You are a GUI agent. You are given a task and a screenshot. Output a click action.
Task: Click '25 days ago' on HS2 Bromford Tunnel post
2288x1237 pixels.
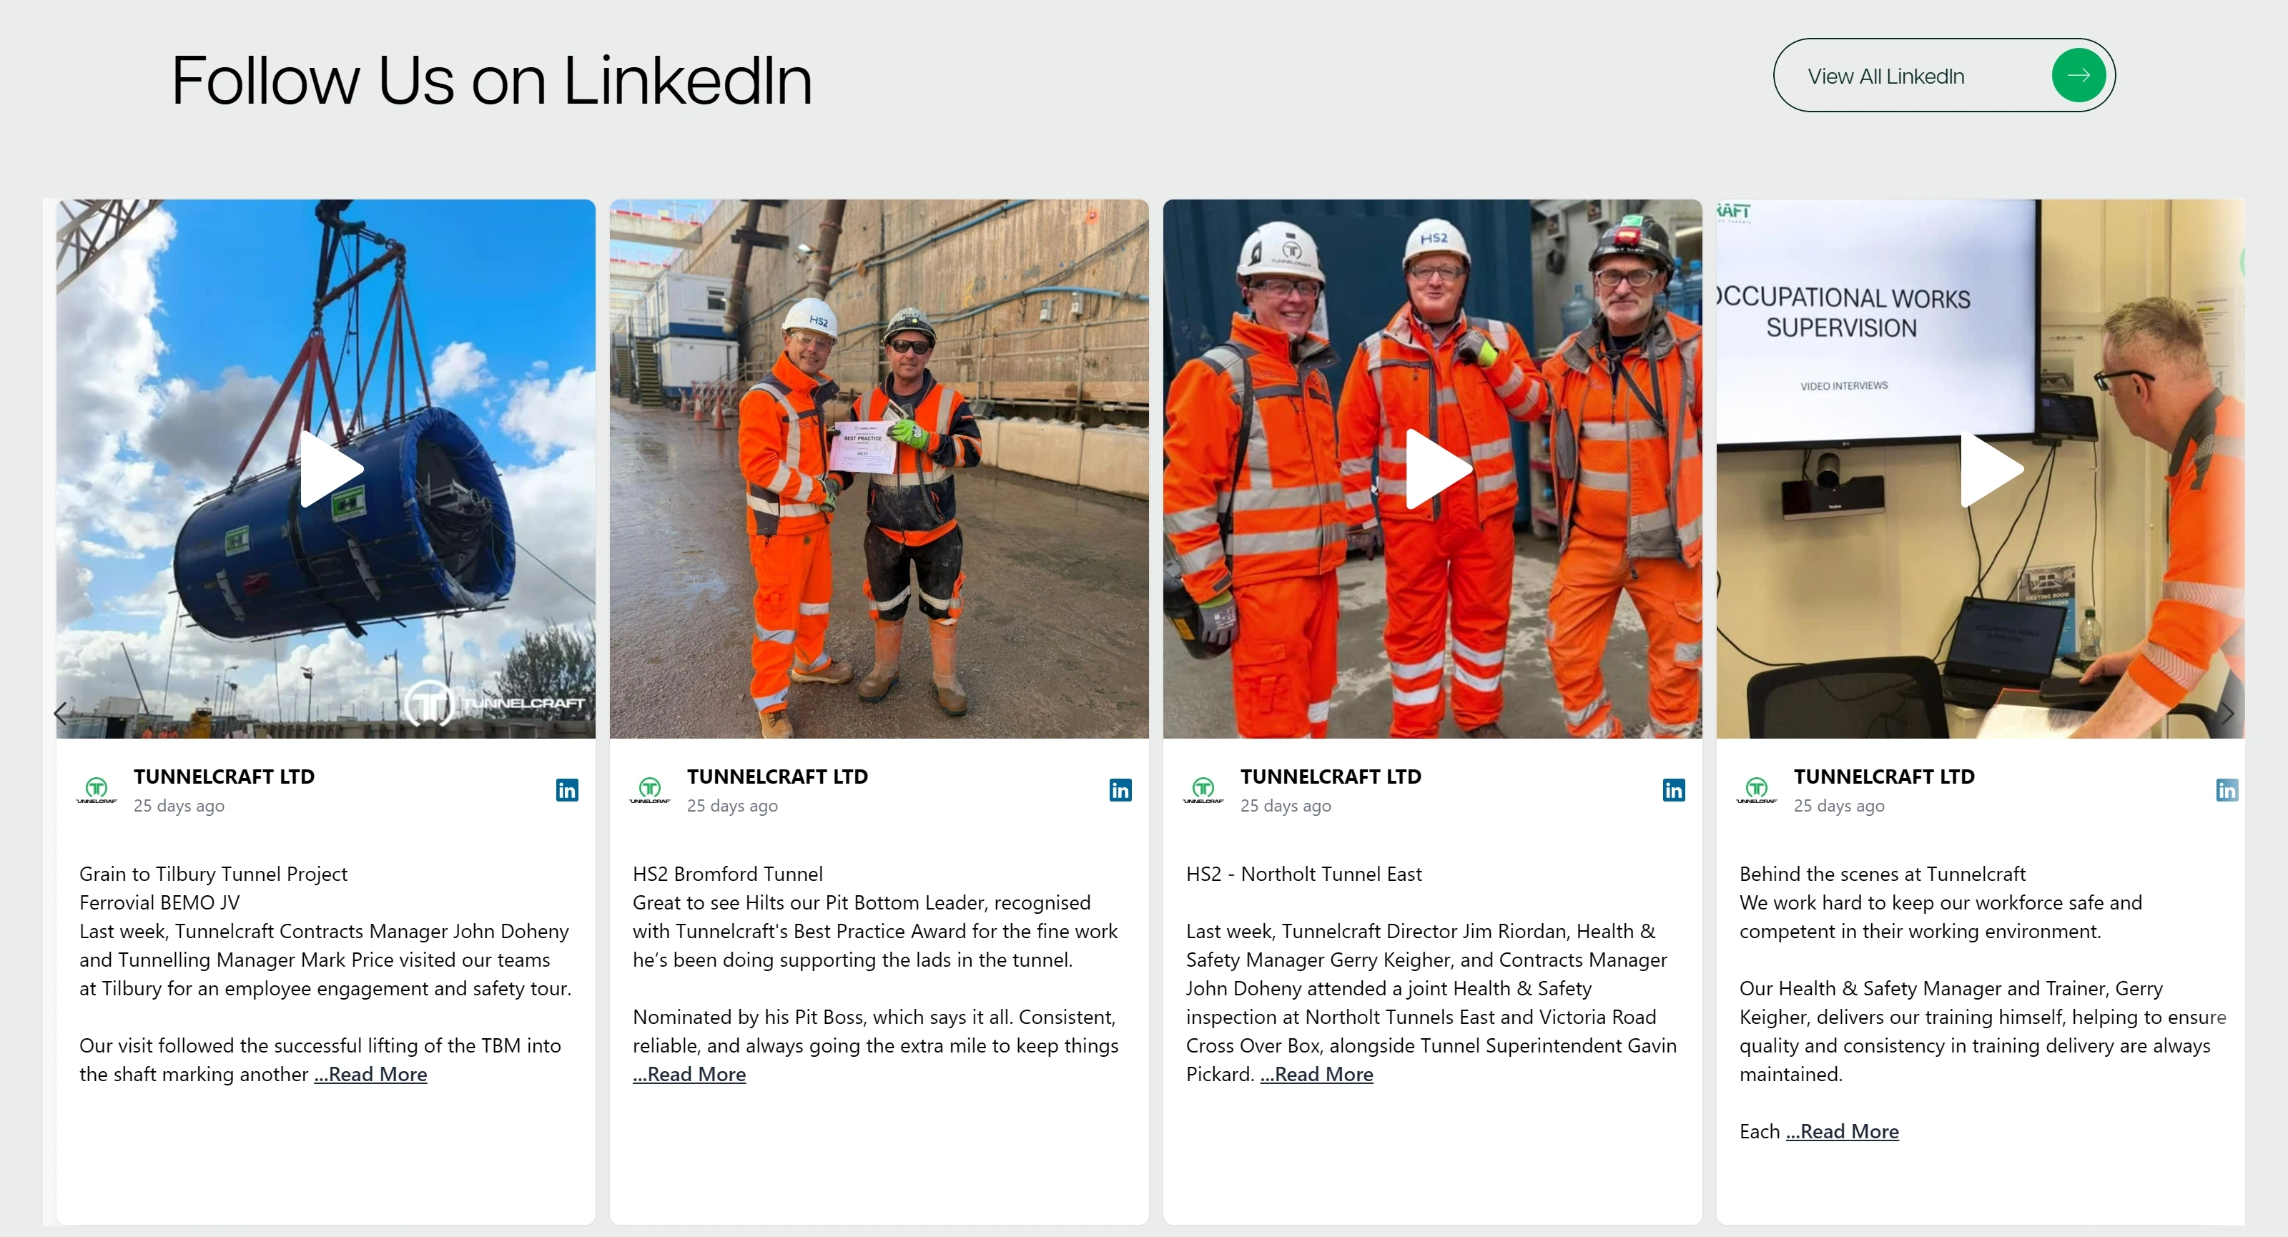732,805
